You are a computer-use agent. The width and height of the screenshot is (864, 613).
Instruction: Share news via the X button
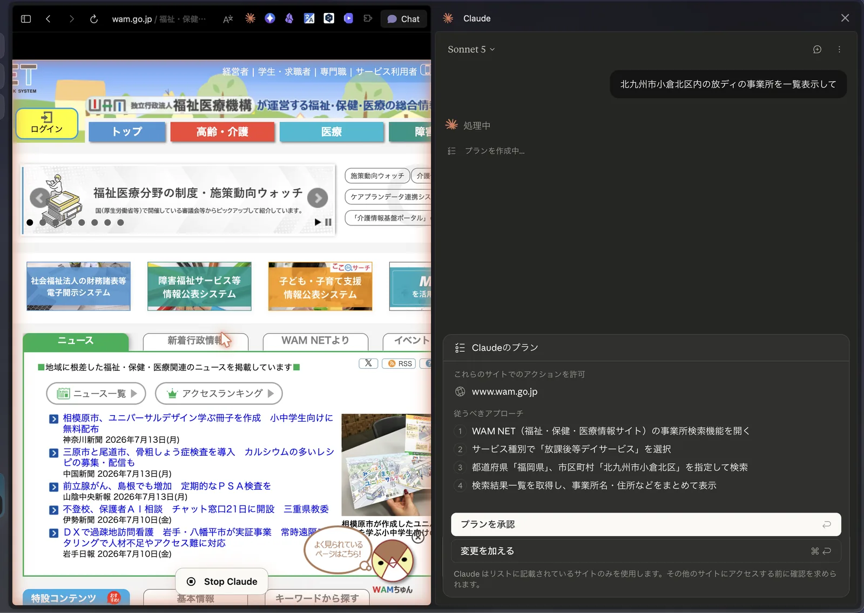pos(368,363)
